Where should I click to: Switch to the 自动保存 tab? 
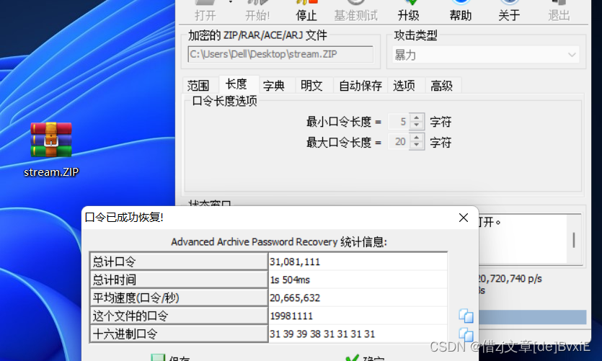(360, 85)
